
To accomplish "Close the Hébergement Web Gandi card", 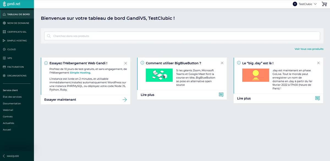I will point(126,63).
